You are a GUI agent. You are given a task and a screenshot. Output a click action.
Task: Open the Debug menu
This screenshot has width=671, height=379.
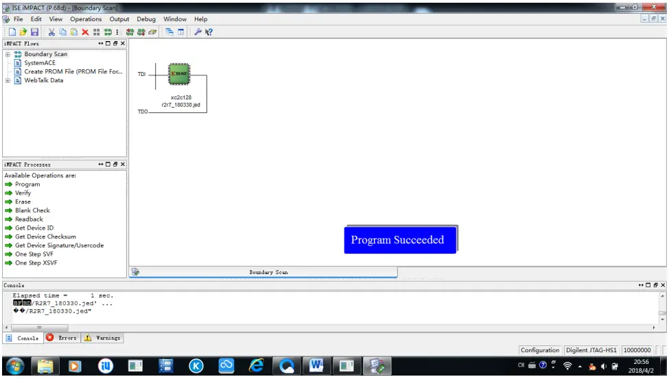click(146, 19)
